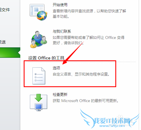Select the sidebar item ending in 送
Screen dimensions: 141x130
point(3,42)
